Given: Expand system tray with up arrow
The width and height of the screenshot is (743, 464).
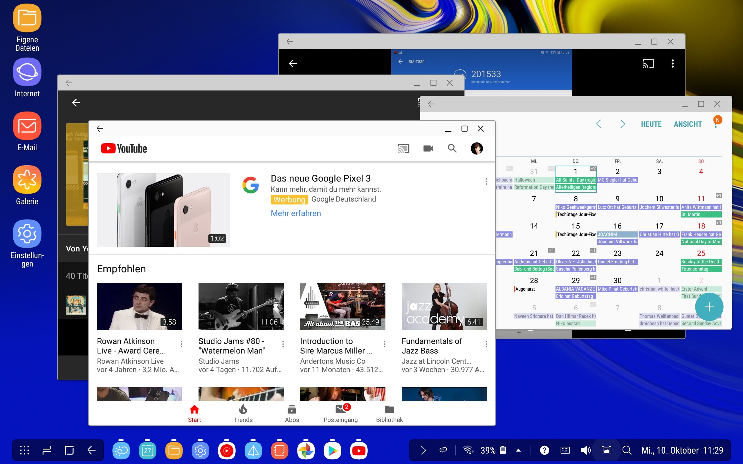Looking at the screenshot, I should click(x=518, y=450).
